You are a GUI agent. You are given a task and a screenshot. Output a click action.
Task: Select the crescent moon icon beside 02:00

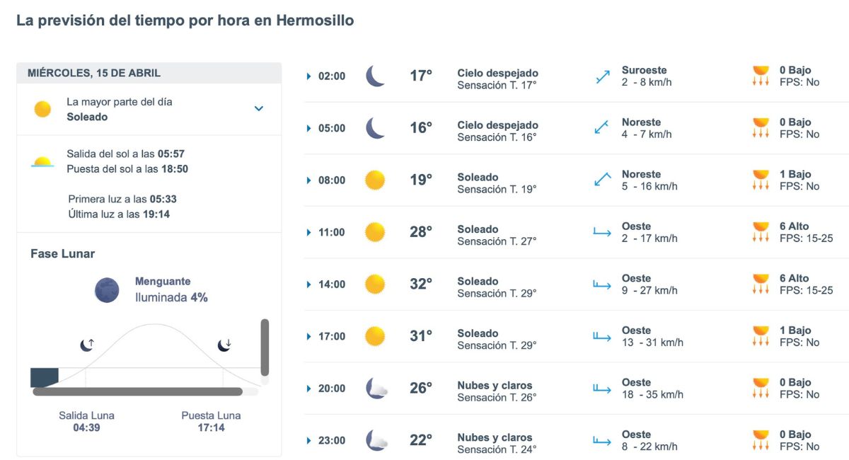[x=375, y=76]
